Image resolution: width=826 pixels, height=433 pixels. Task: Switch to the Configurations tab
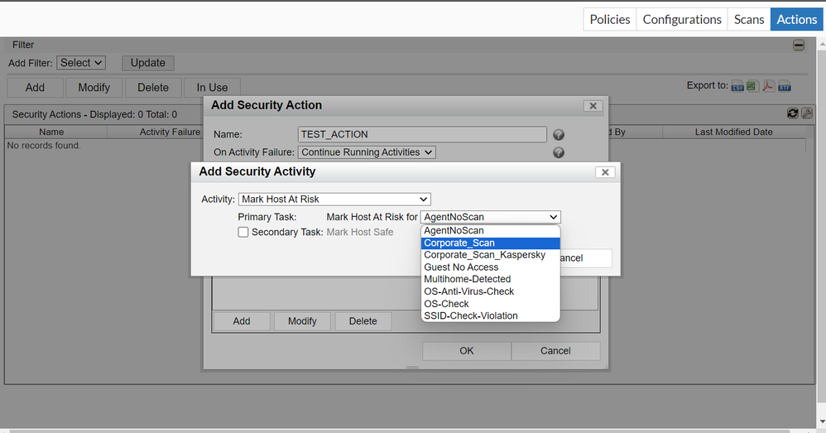[682, 20]
